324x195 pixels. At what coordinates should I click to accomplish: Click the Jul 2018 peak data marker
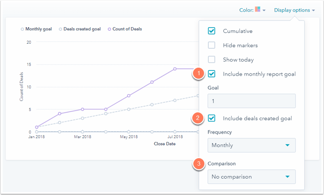point(175,69)
